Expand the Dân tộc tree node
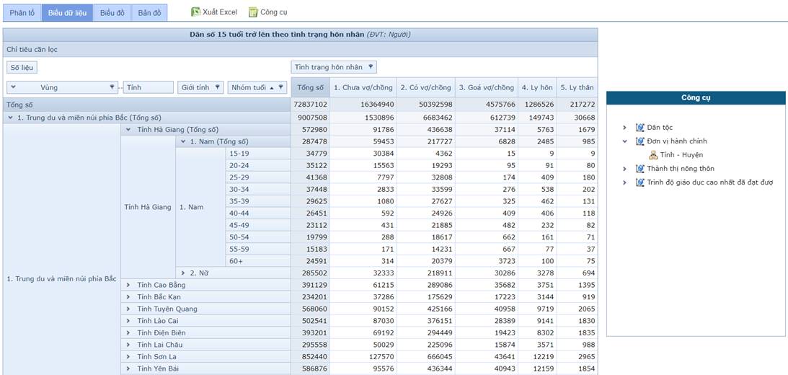 [x=624, y=128]
